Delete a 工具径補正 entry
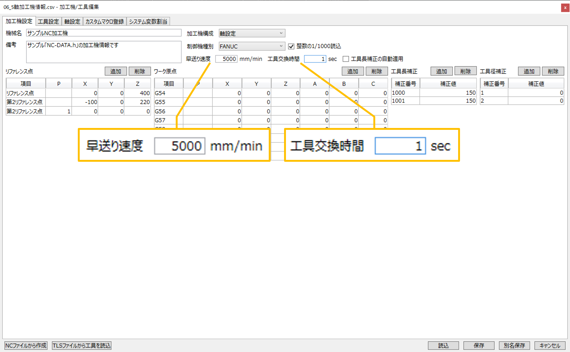 coord(553,71)
